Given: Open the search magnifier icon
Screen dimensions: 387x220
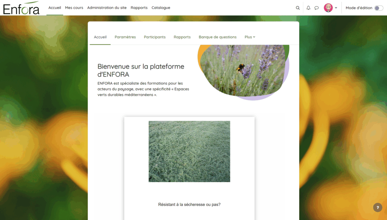Looking at the screenshot, I should point(298,8).
